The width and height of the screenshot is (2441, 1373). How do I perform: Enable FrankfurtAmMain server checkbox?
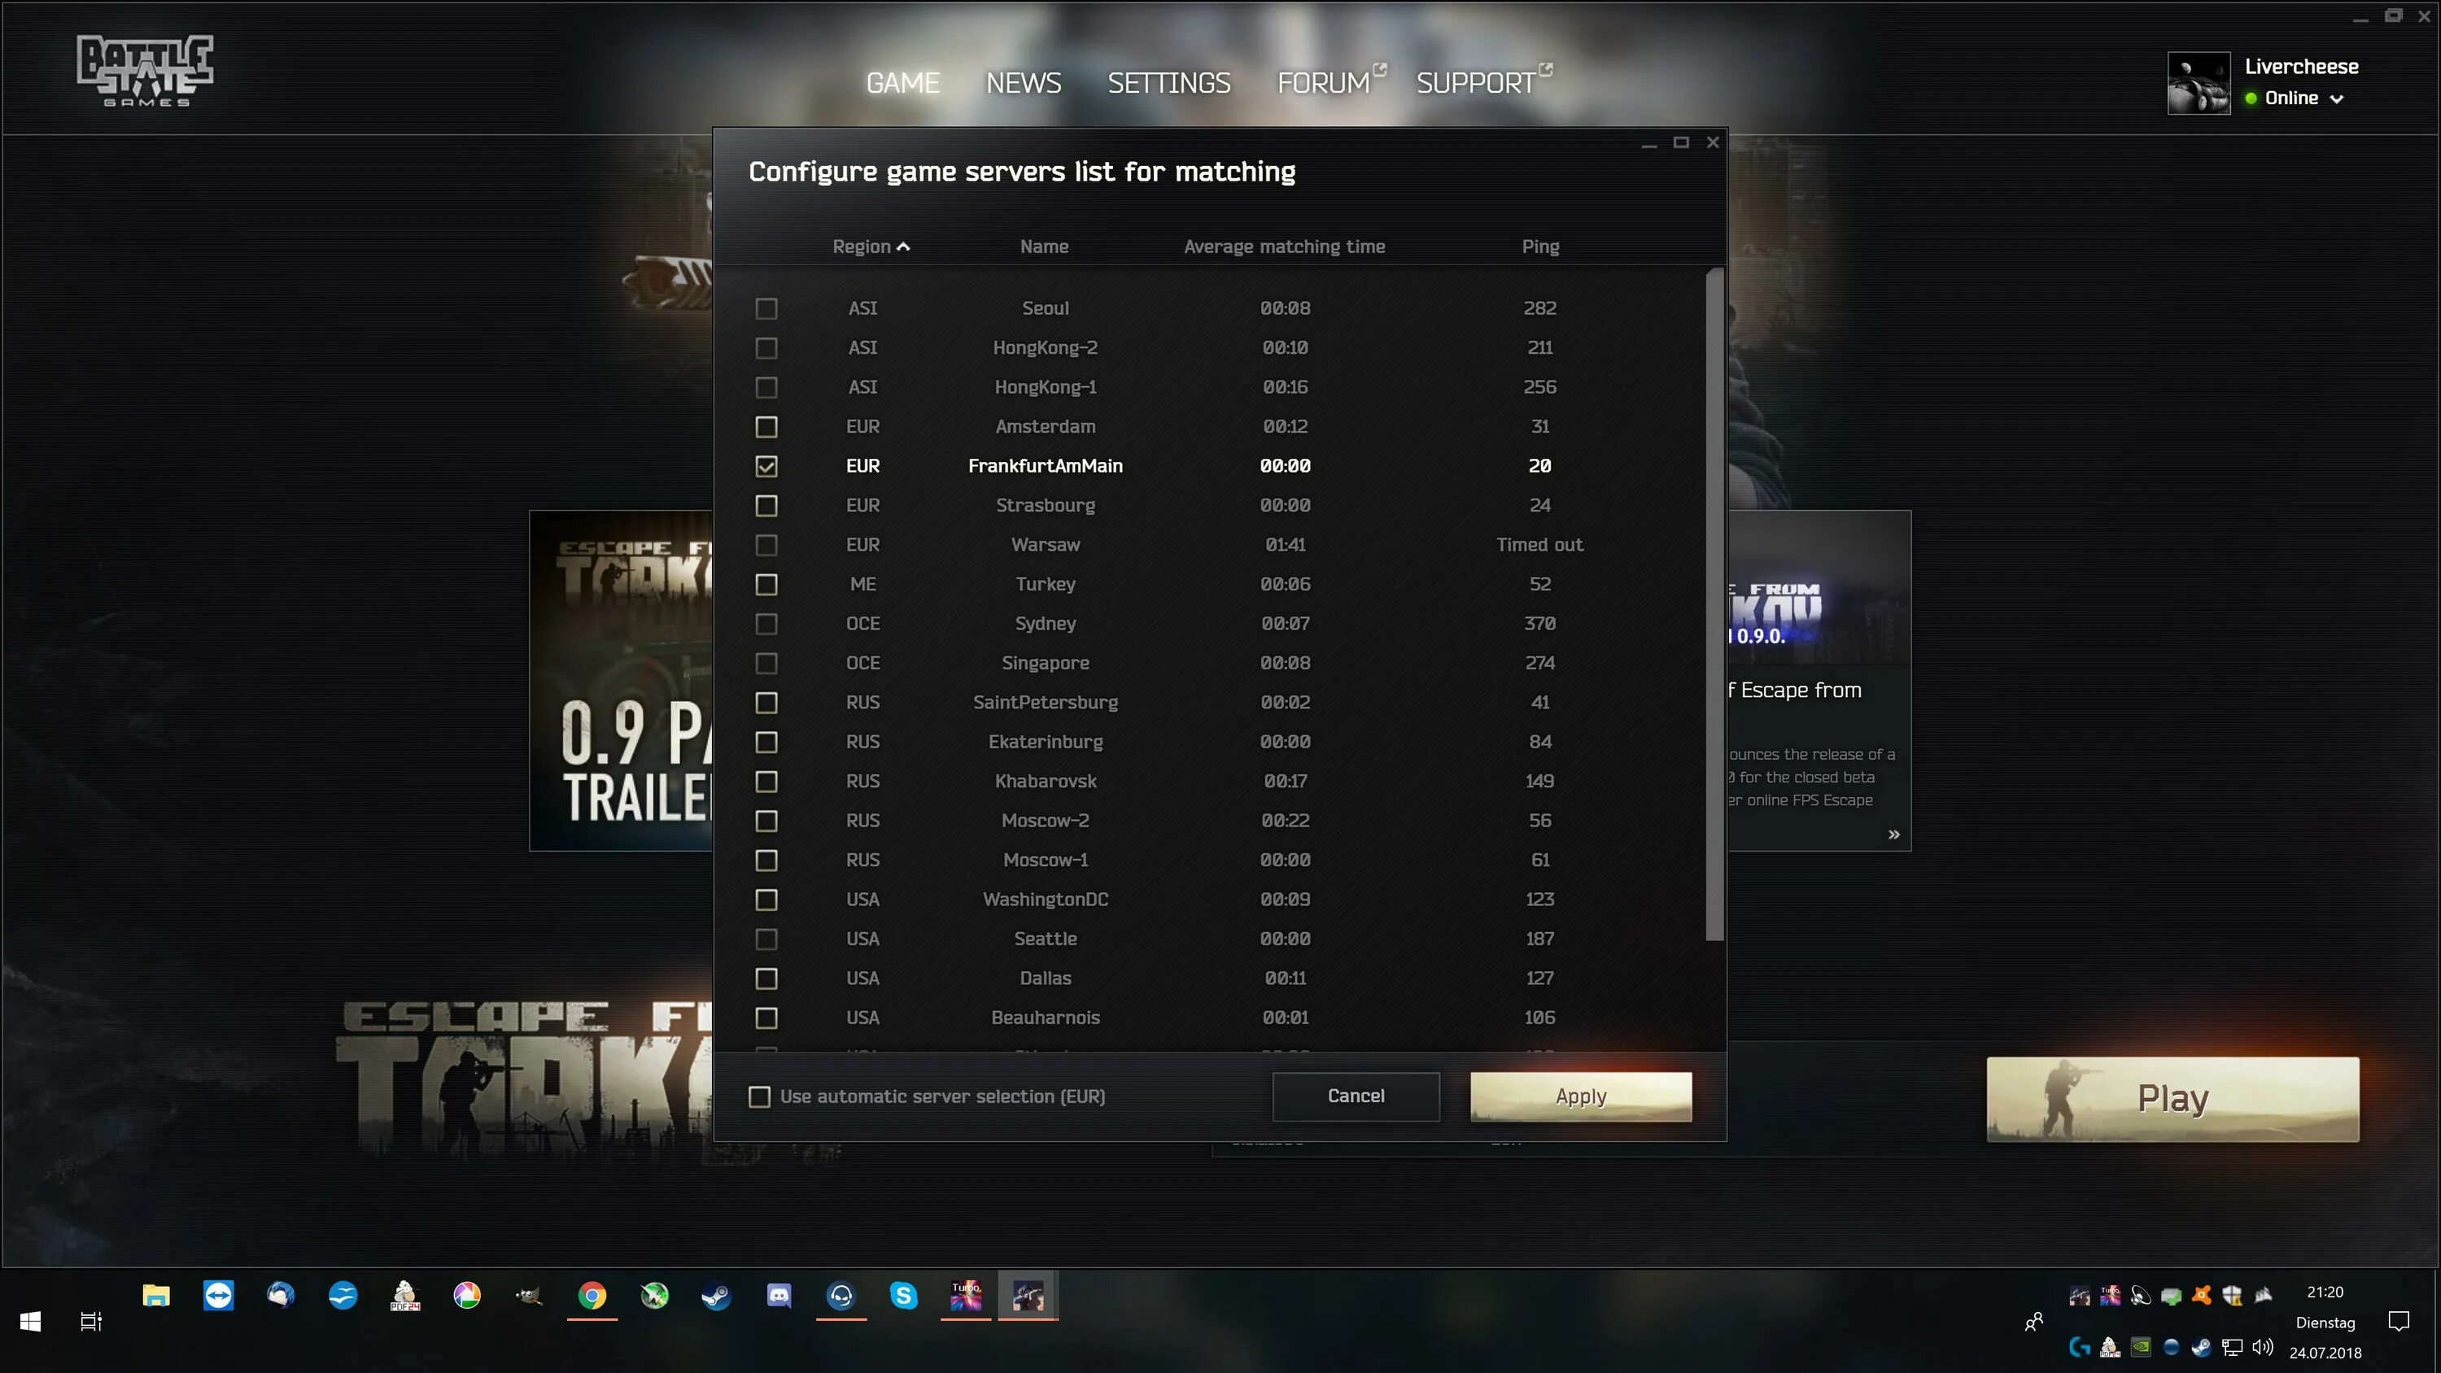pyautogui.click(x=766, y=464)
